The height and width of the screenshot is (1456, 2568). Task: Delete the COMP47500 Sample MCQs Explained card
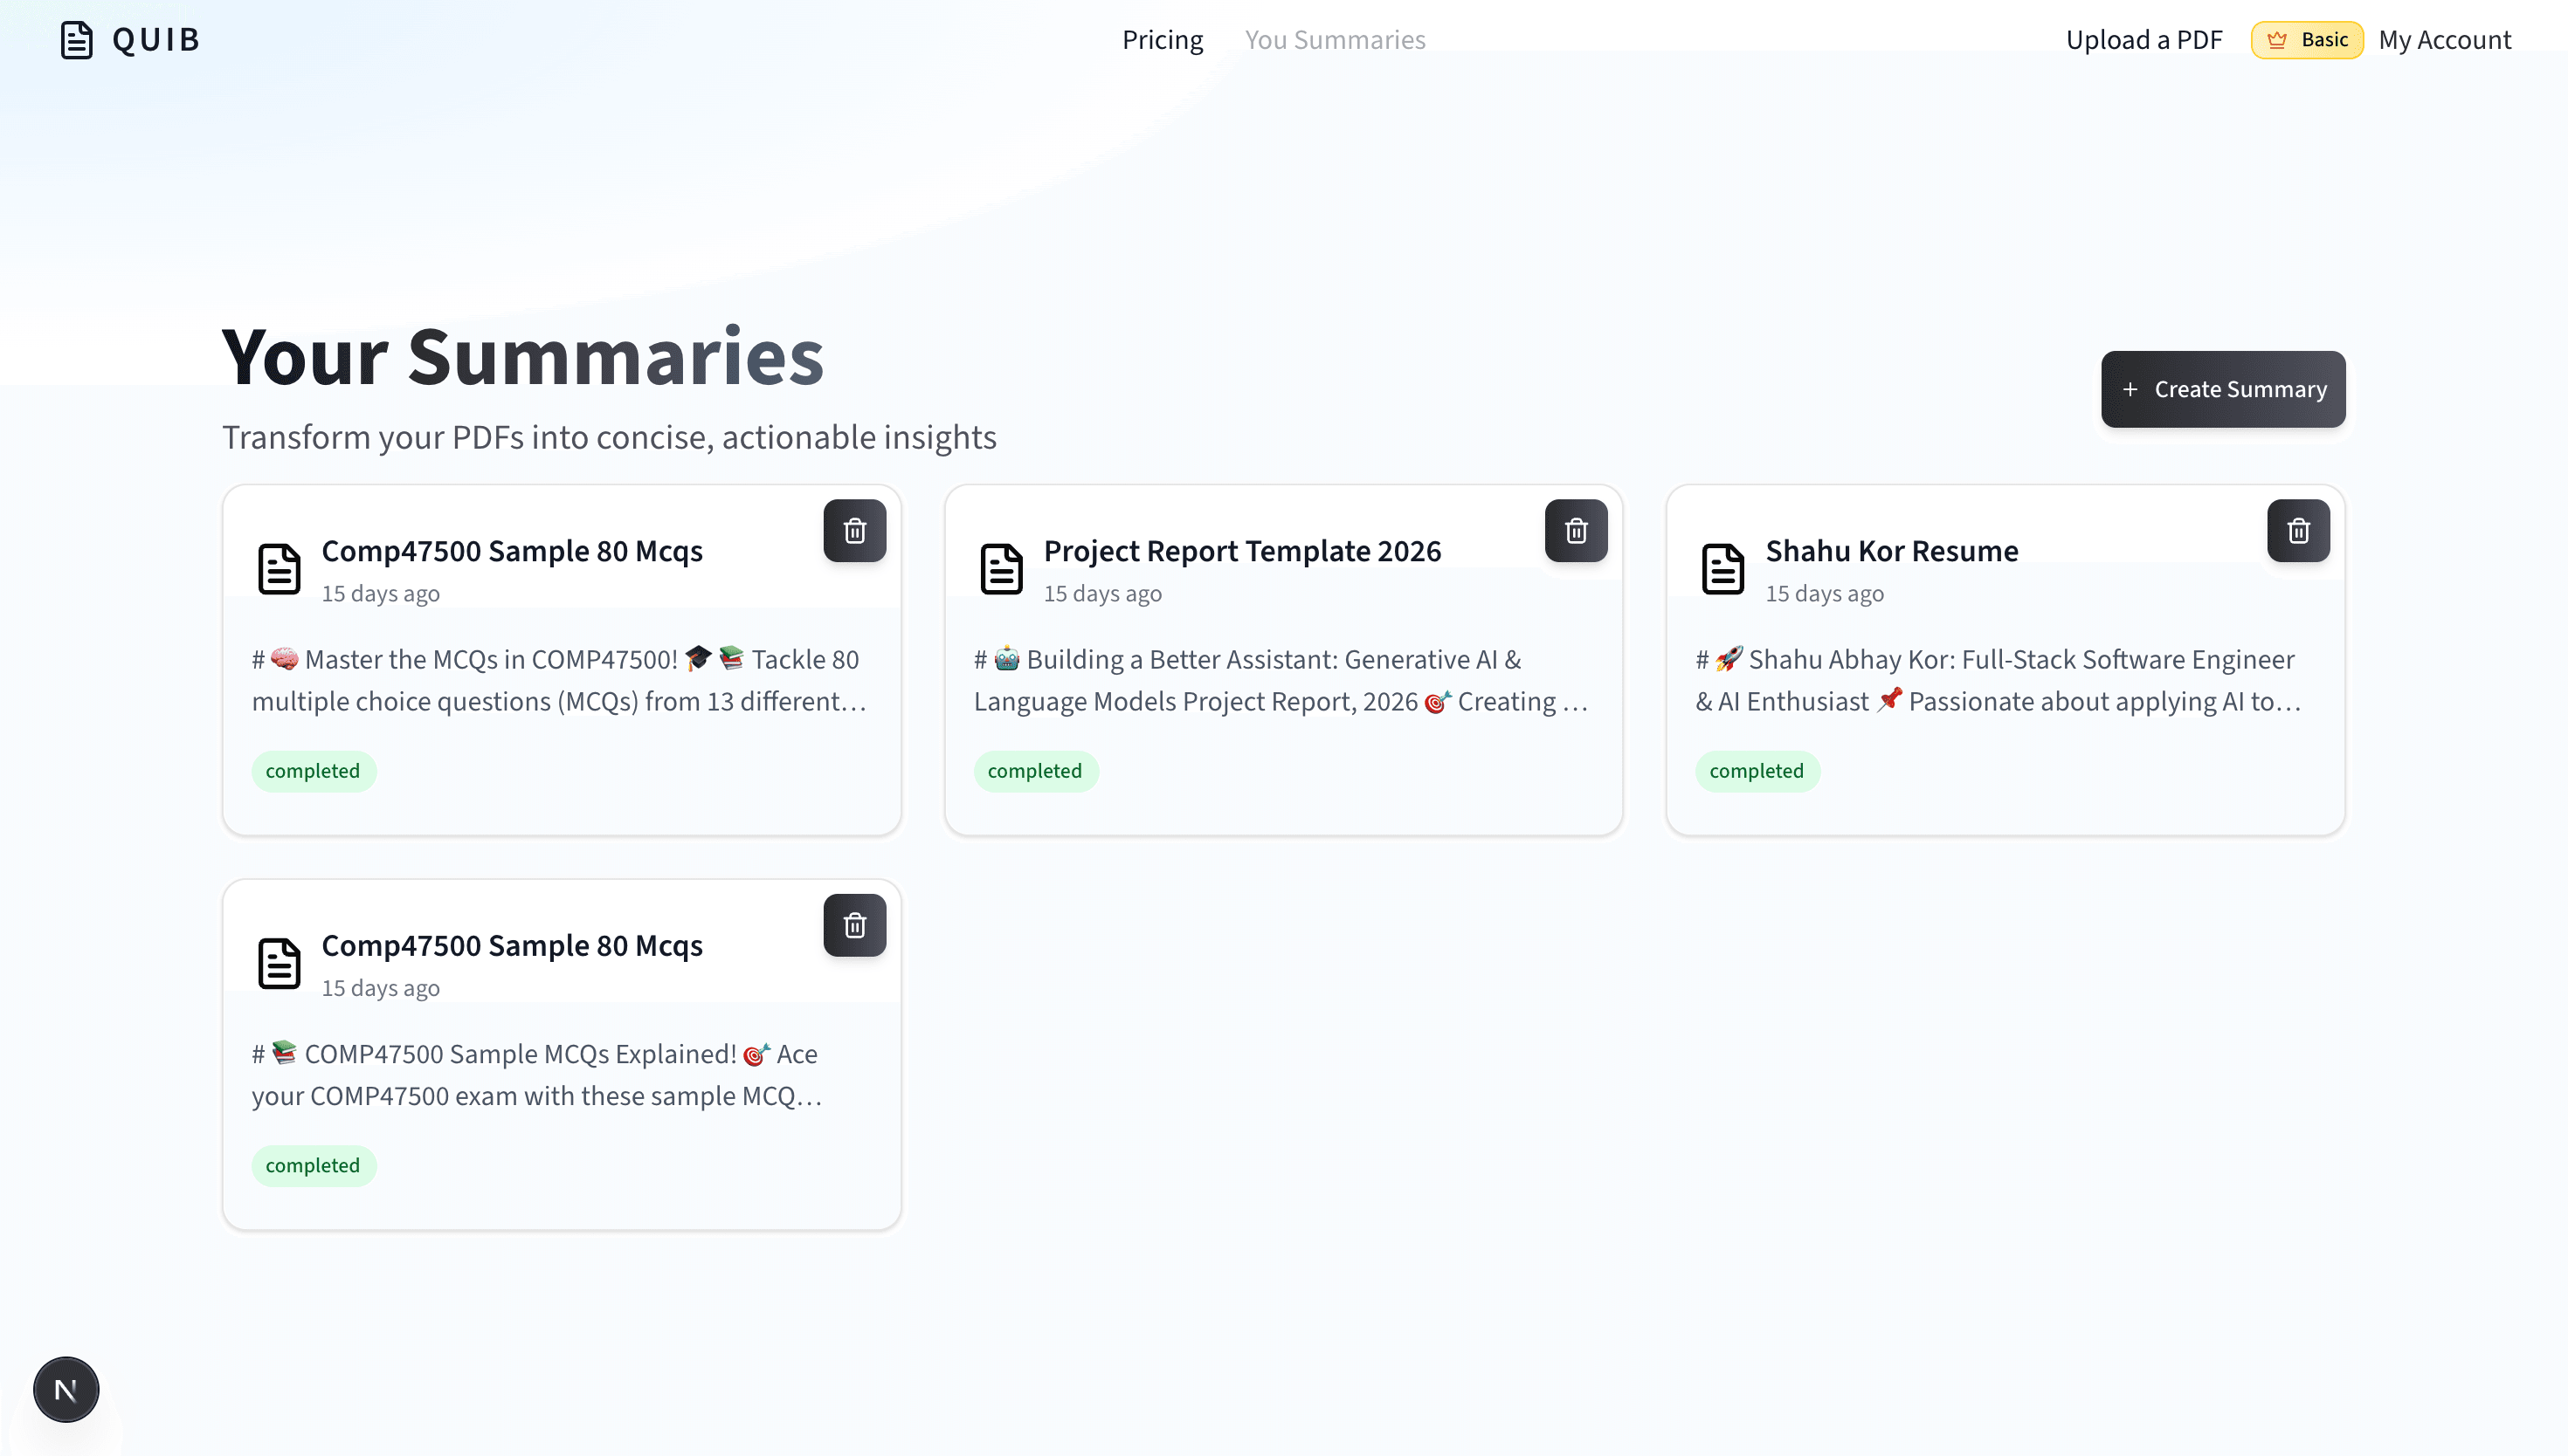(x=854, y=925)
